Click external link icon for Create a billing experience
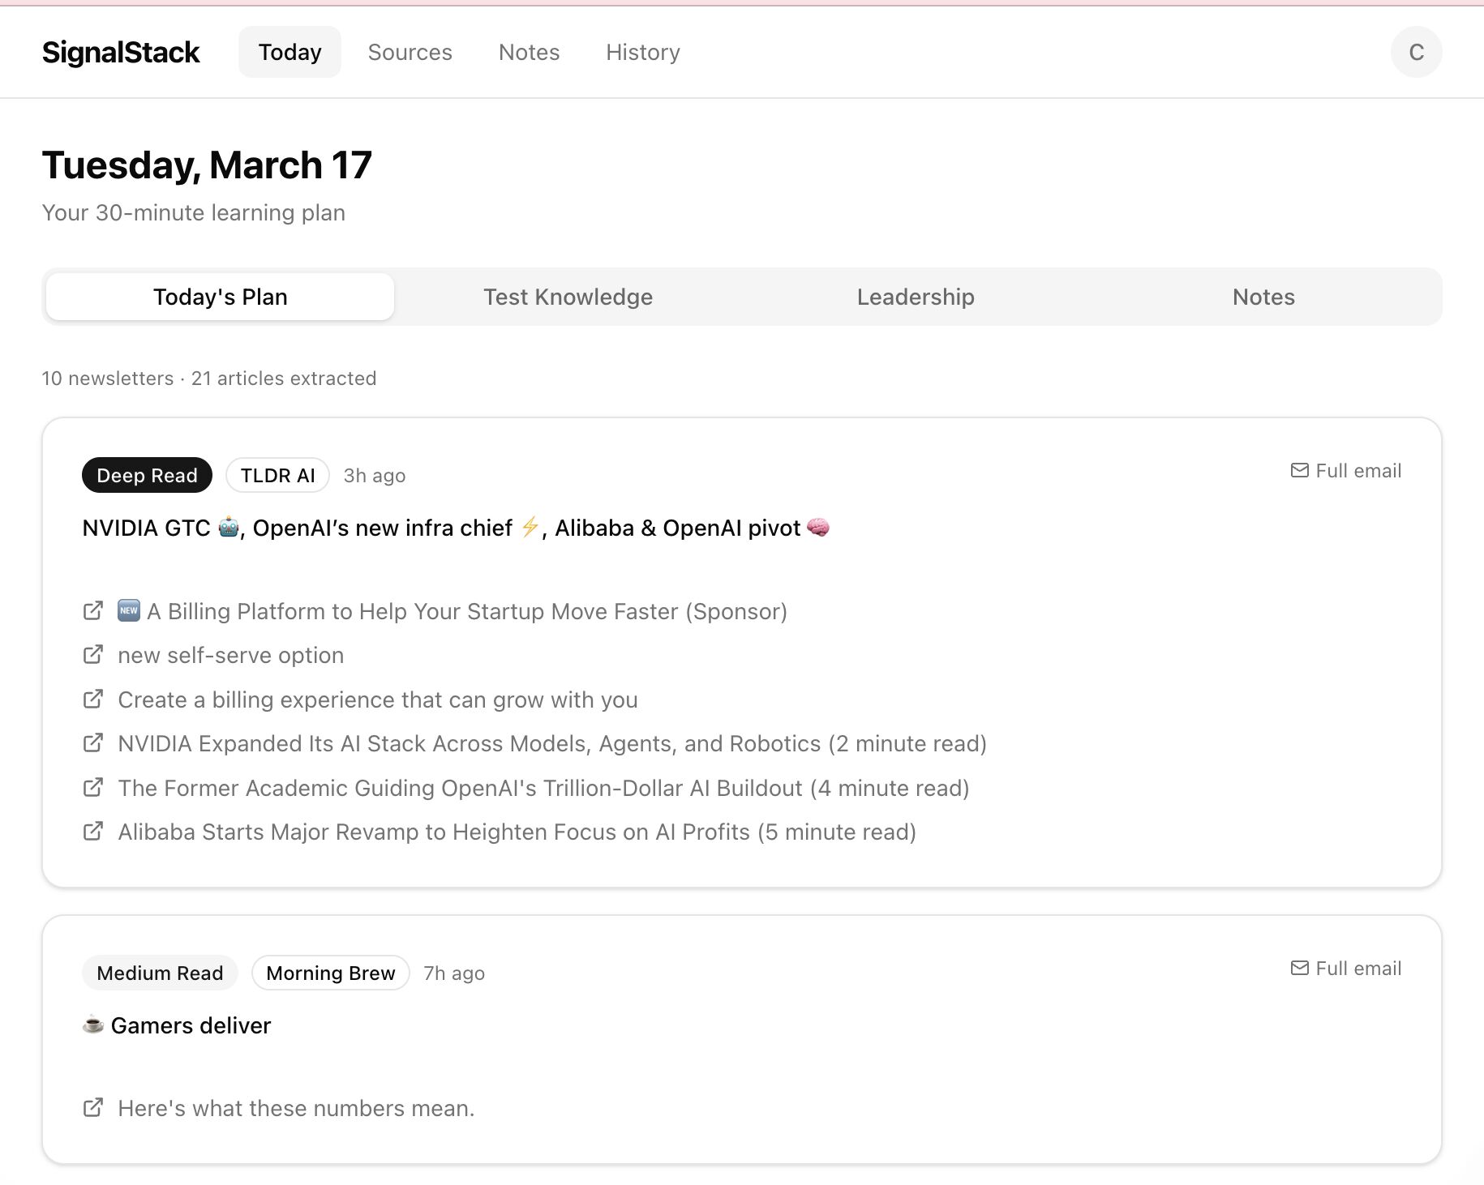This screenshot has height=1185, width=1484. point(93,699)
